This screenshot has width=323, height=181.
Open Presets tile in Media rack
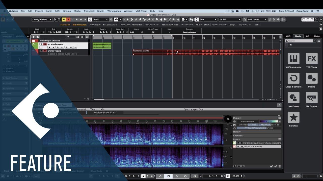pyautogui.click(x=312, y=78)
